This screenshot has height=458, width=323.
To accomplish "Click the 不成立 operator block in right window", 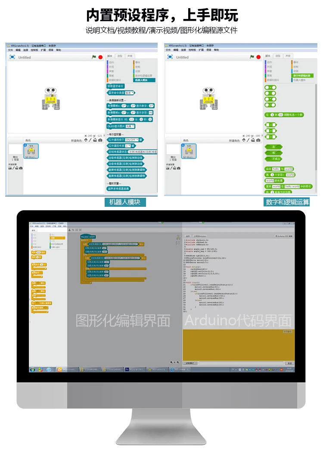I will click(273, 159).
